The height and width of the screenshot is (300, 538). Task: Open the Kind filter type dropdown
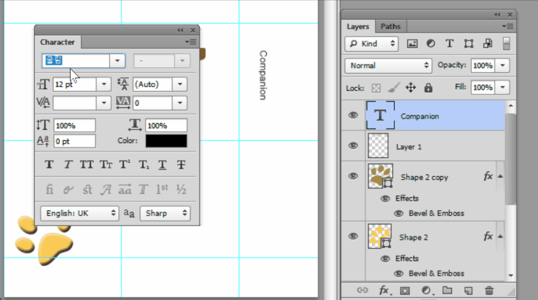372,44
